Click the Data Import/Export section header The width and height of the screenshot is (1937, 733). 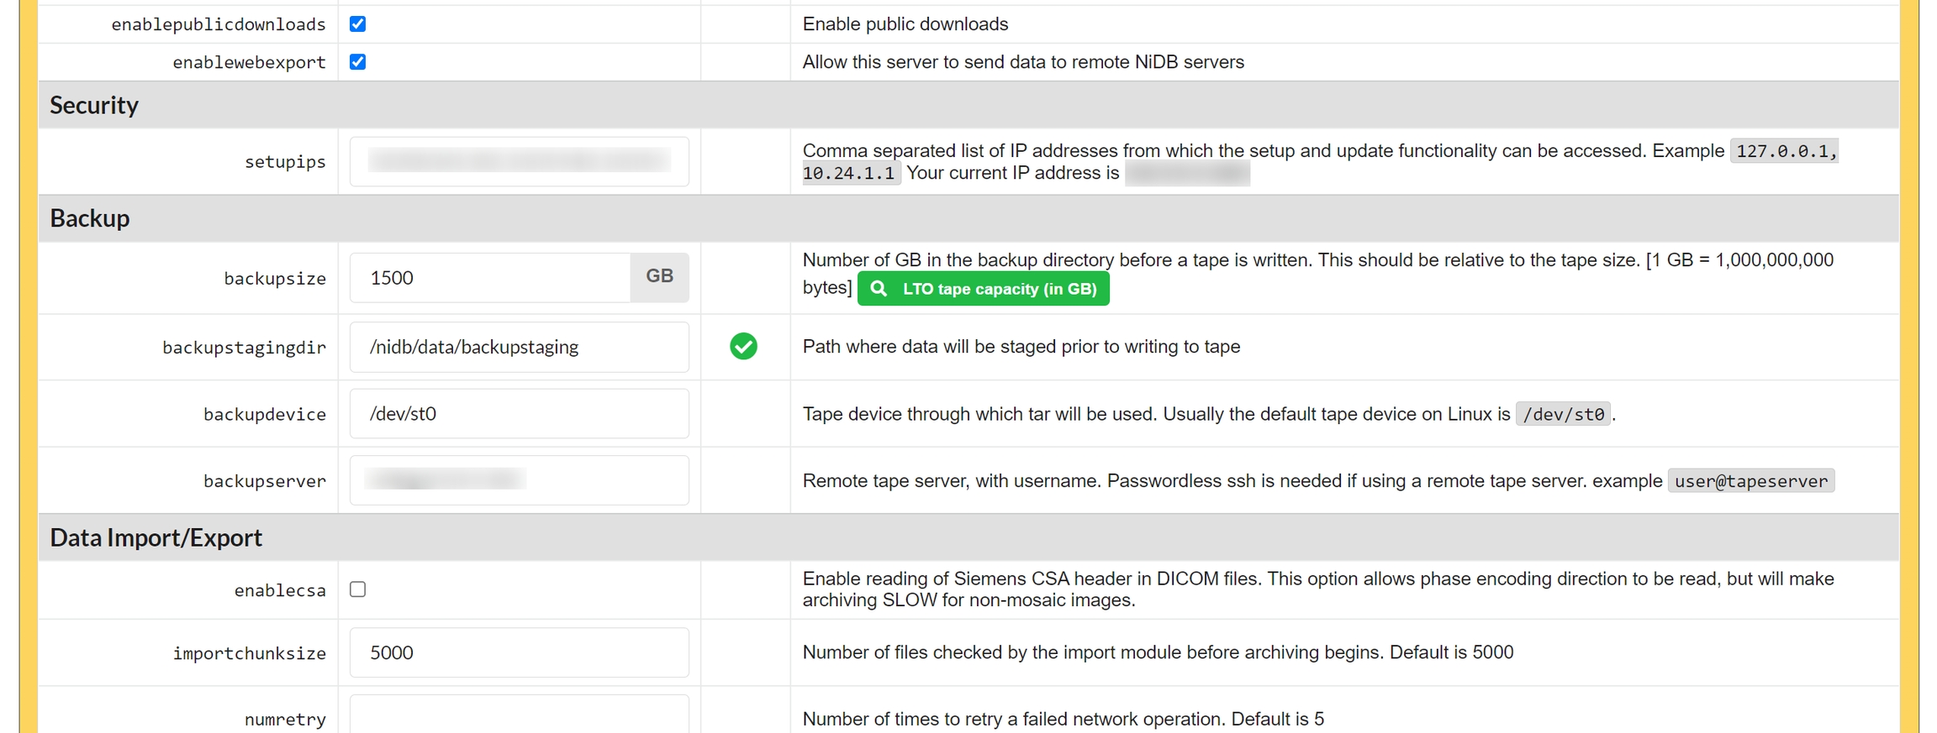pos(156,537)
